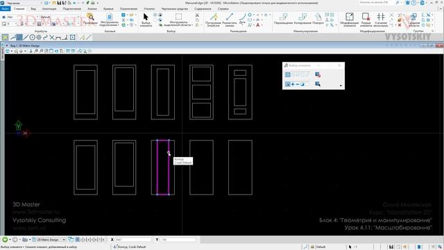Open the Файл backstage tab
This screenshot has width=444, height=250.
point(5,9)
